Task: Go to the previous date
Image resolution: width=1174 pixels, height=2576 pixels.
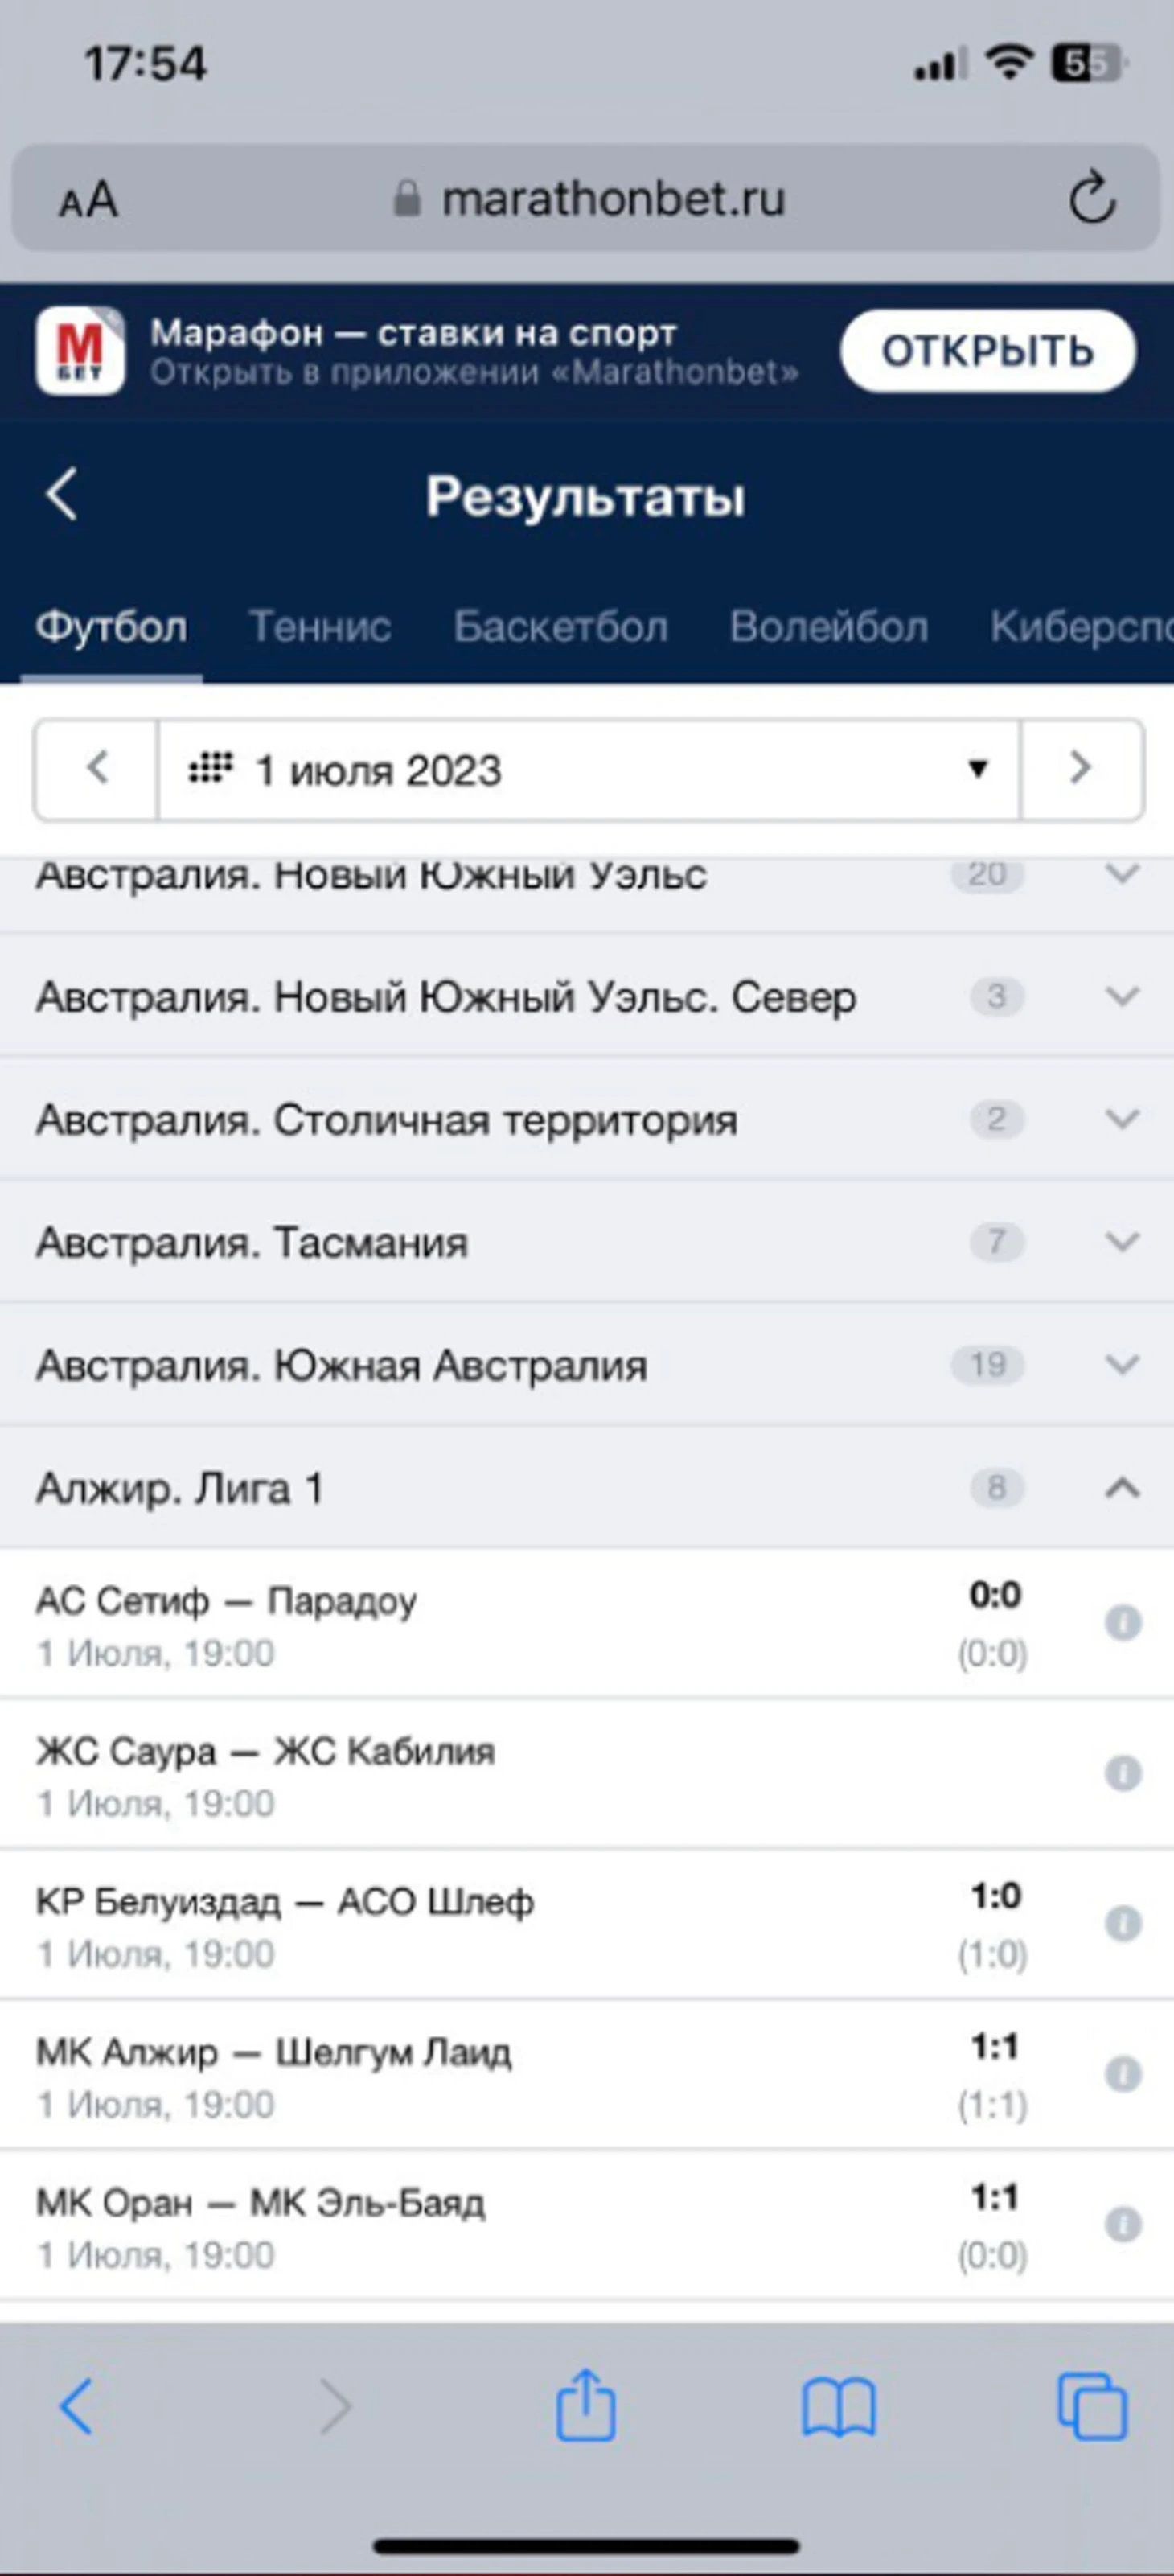Action: tap(96, 769)
